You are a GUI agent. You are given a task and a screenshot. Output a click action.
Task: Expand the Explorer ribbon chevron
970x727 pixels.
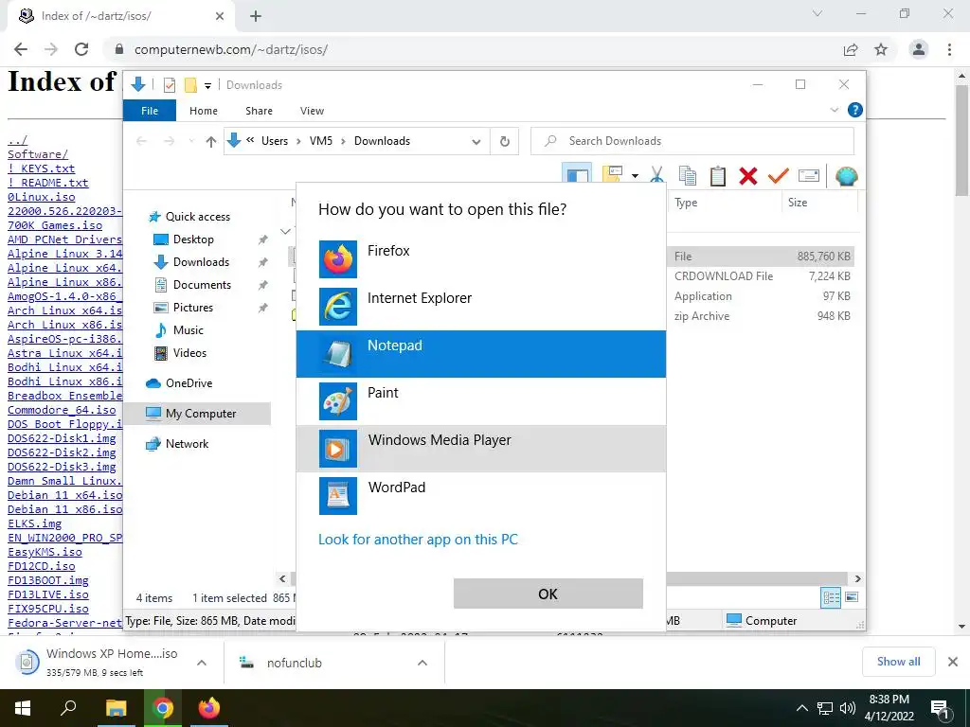point(834,110)
